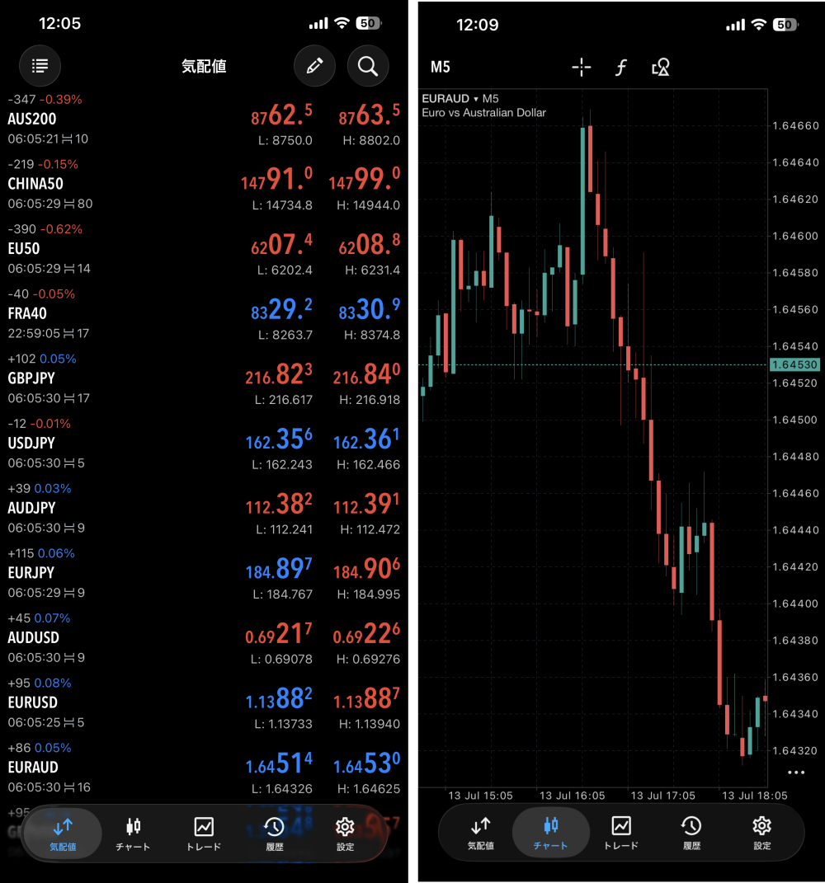Open the M5 timeframe selector
The height and width of the screenshot is (883, 825).
(x=440, y=68)
